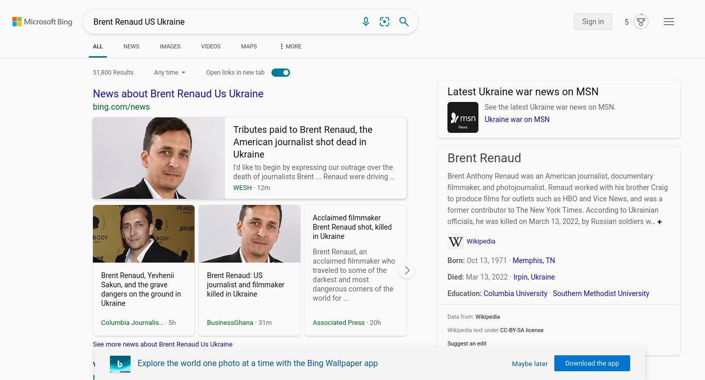Click the CC-BY-SA license link
Viewport: 705px width, 380px height.
[x=522, y=330]
